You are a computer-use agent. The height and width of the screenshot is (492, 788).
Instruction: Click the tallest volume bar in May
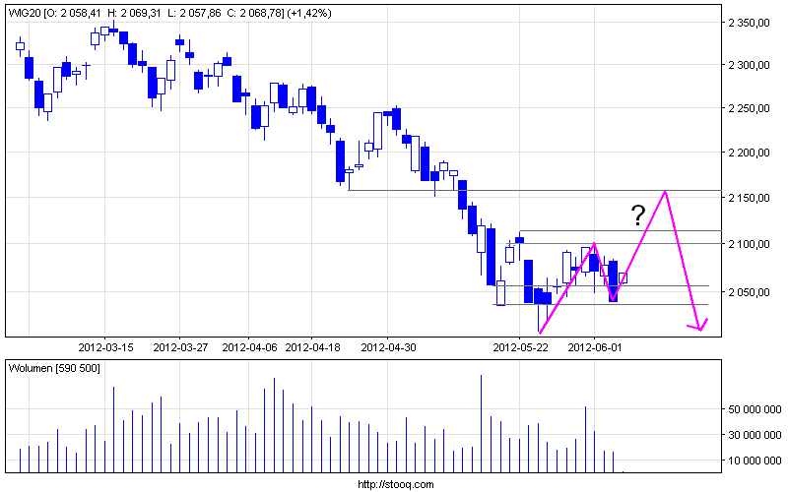click(x=481, y=424)
